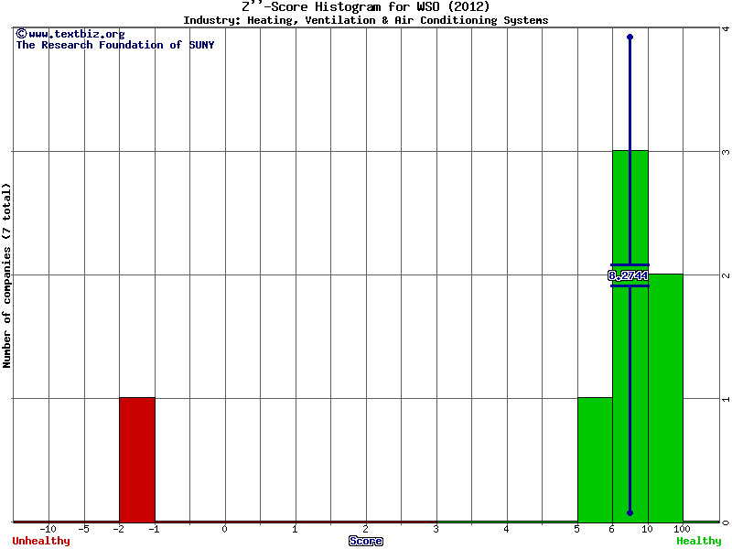The width and height of the screenshot is (732, 549).
Task: Click the x-axis tick label 100
Action: [x=682, y=529]
